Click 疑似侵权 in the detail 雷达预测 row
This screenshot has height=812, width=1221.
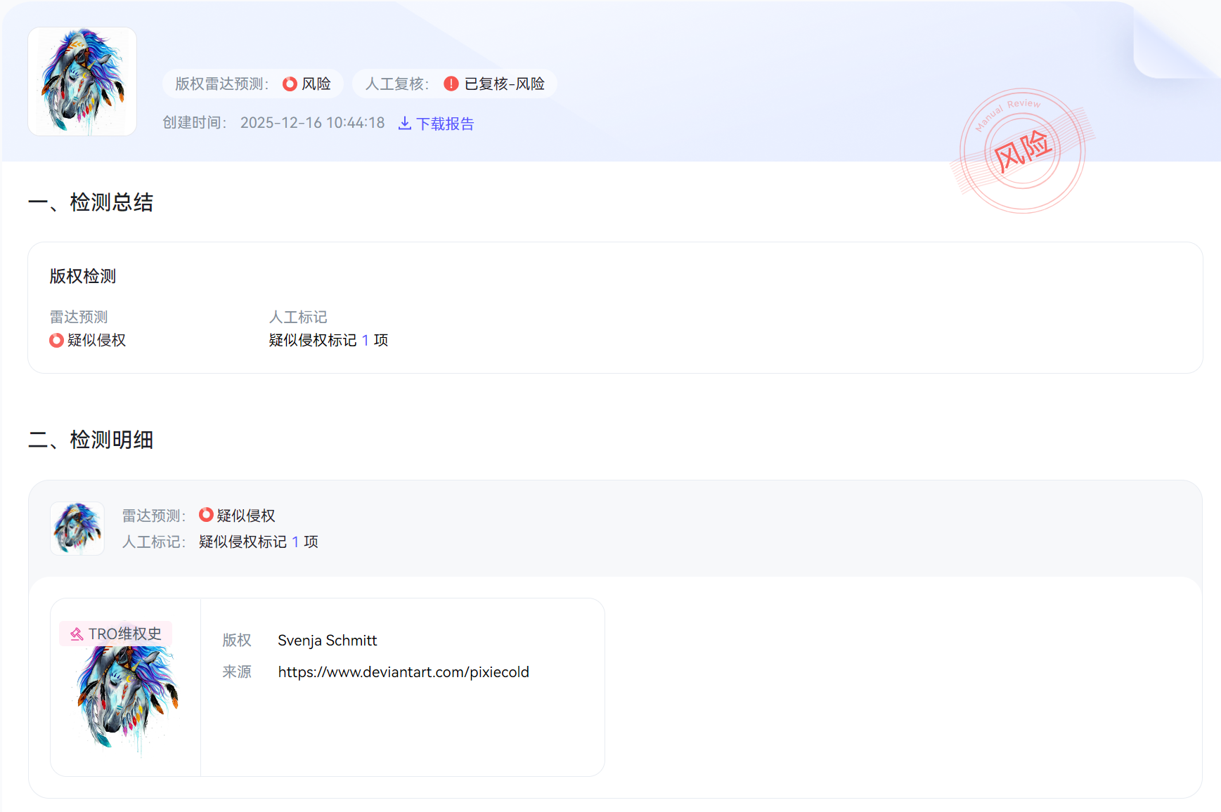[246, 516]
